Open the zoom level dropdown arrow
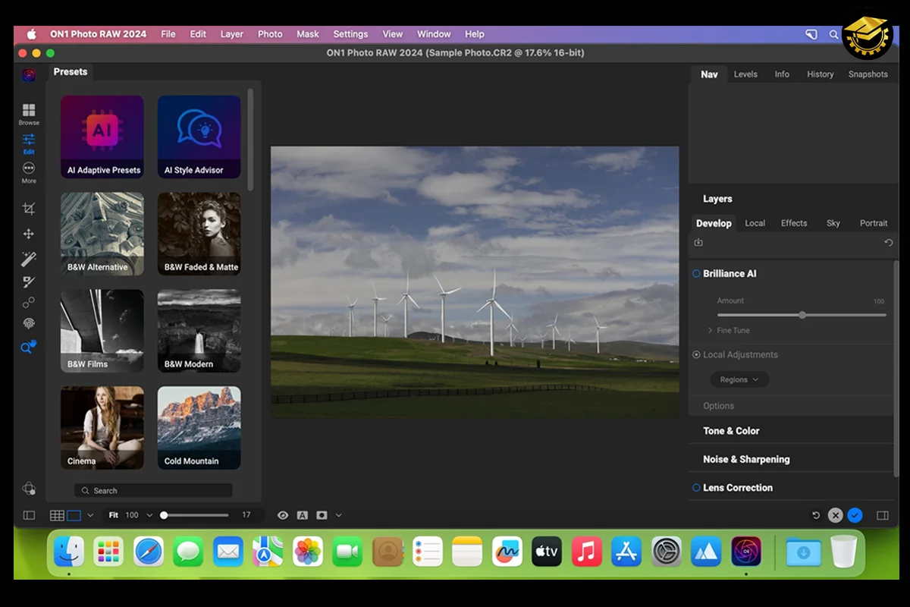This screenshot has width=910, height=607. (x=149, y=515)
